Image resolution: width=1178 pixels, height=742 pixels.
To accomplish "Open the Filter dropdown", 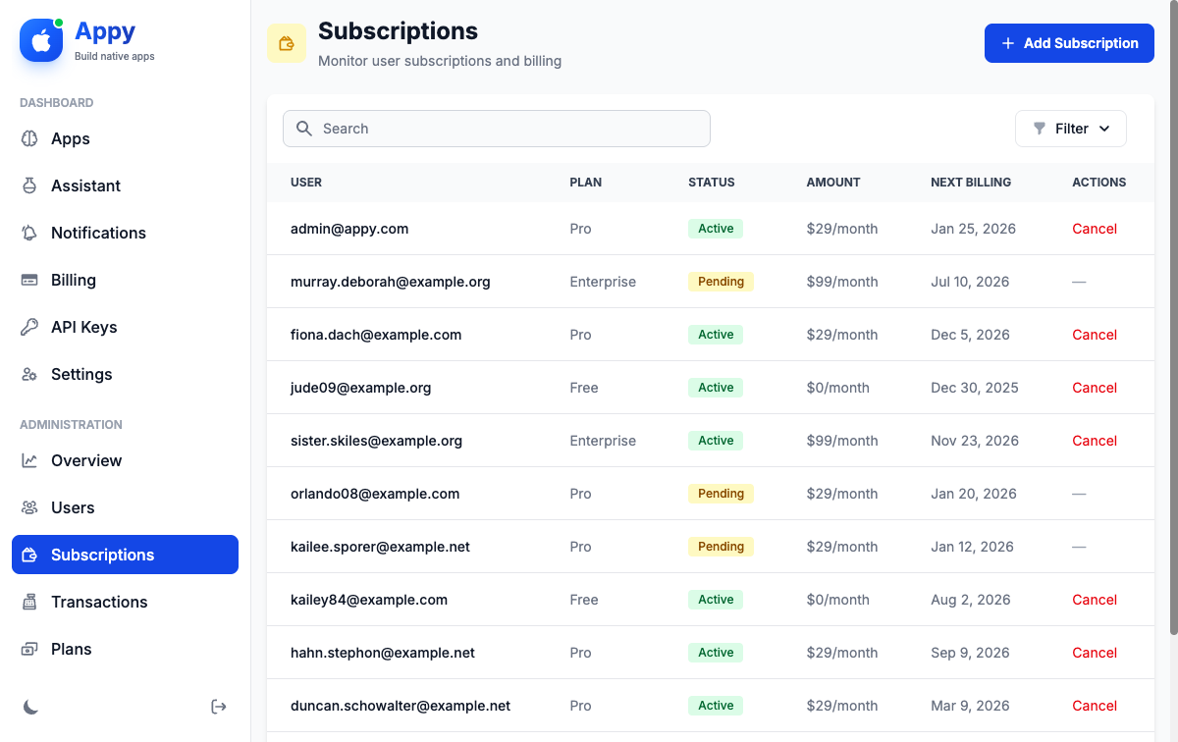I will (x=1071, y=129).
